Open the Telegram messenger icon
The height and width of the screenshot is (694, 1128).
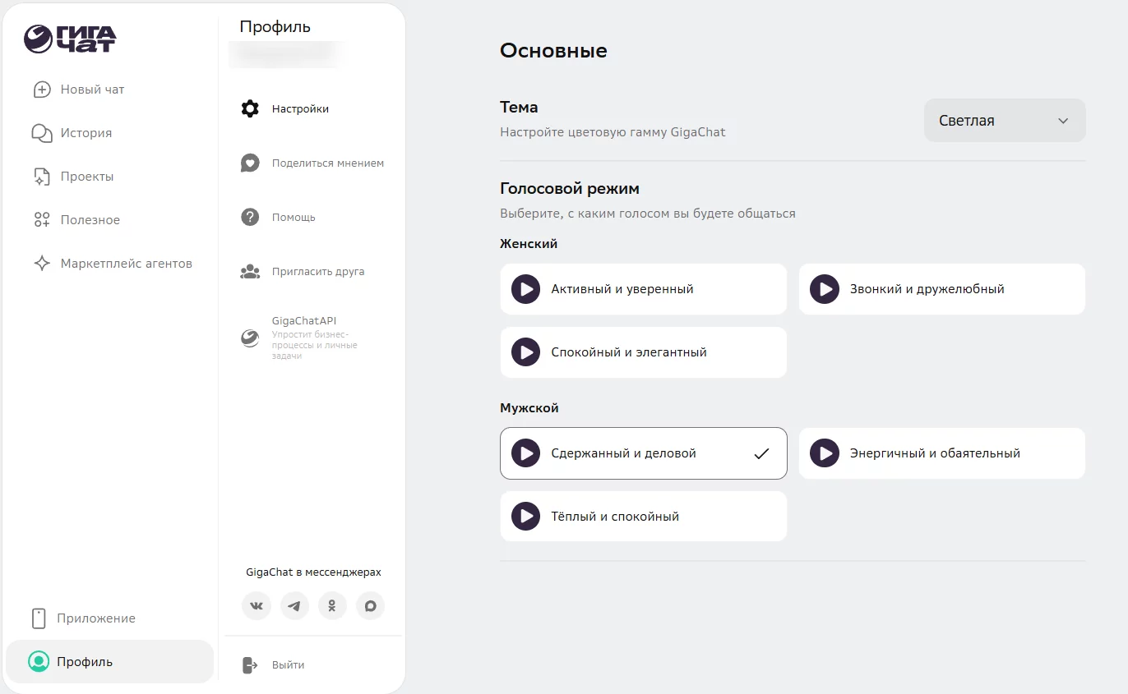pyautogui.click(x=294, y=606)
